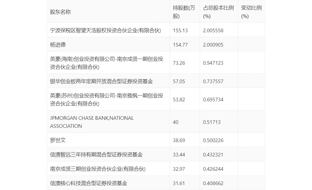Select 英豪(海南)创业投资有限公司 shareholder row name
Image resolution: width=312 pixels, height=190 pixels.
point(106,63)
